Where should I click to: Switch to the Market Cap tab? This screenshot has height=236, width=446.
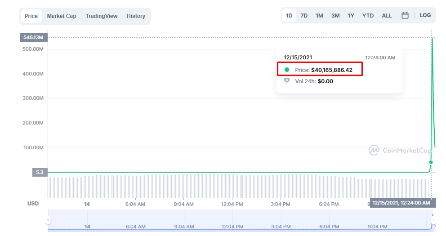(62, 16)
